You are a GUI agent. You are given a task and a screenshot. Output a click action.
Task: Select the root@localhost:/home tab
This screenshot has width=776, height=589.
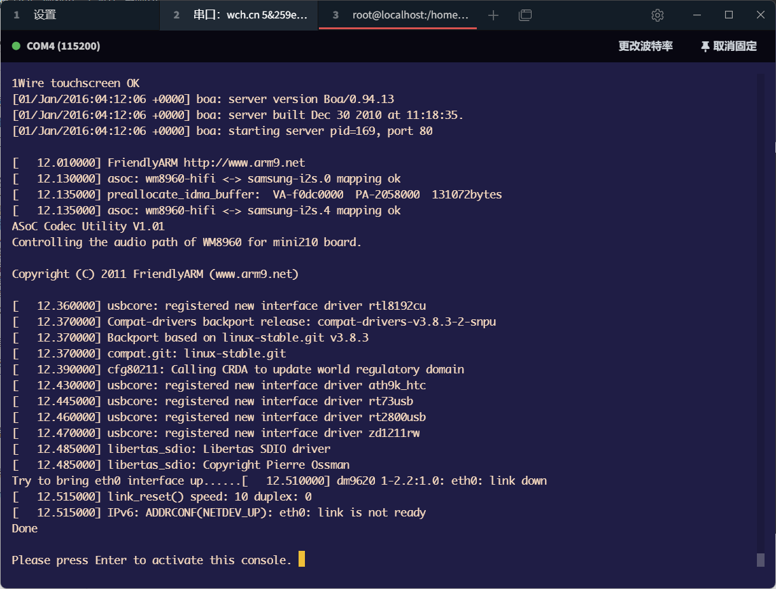click(398, 15)
